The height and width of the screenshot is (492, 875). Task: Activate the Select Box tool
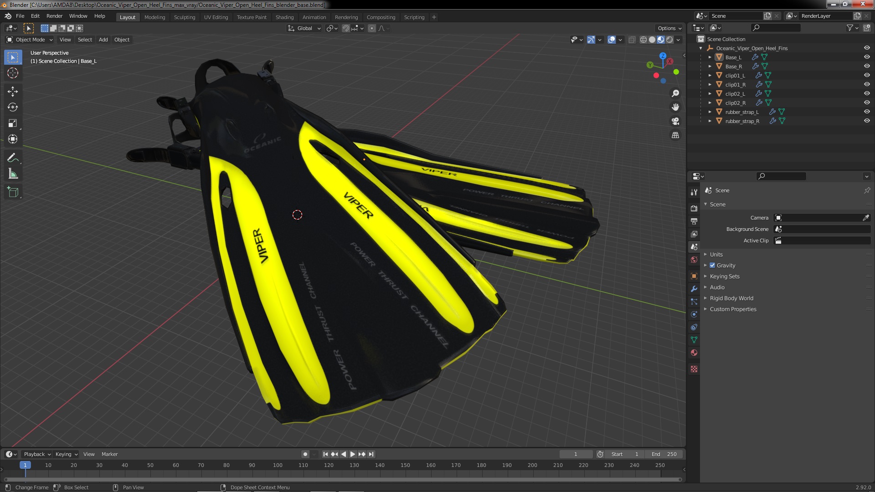[13, 57]
